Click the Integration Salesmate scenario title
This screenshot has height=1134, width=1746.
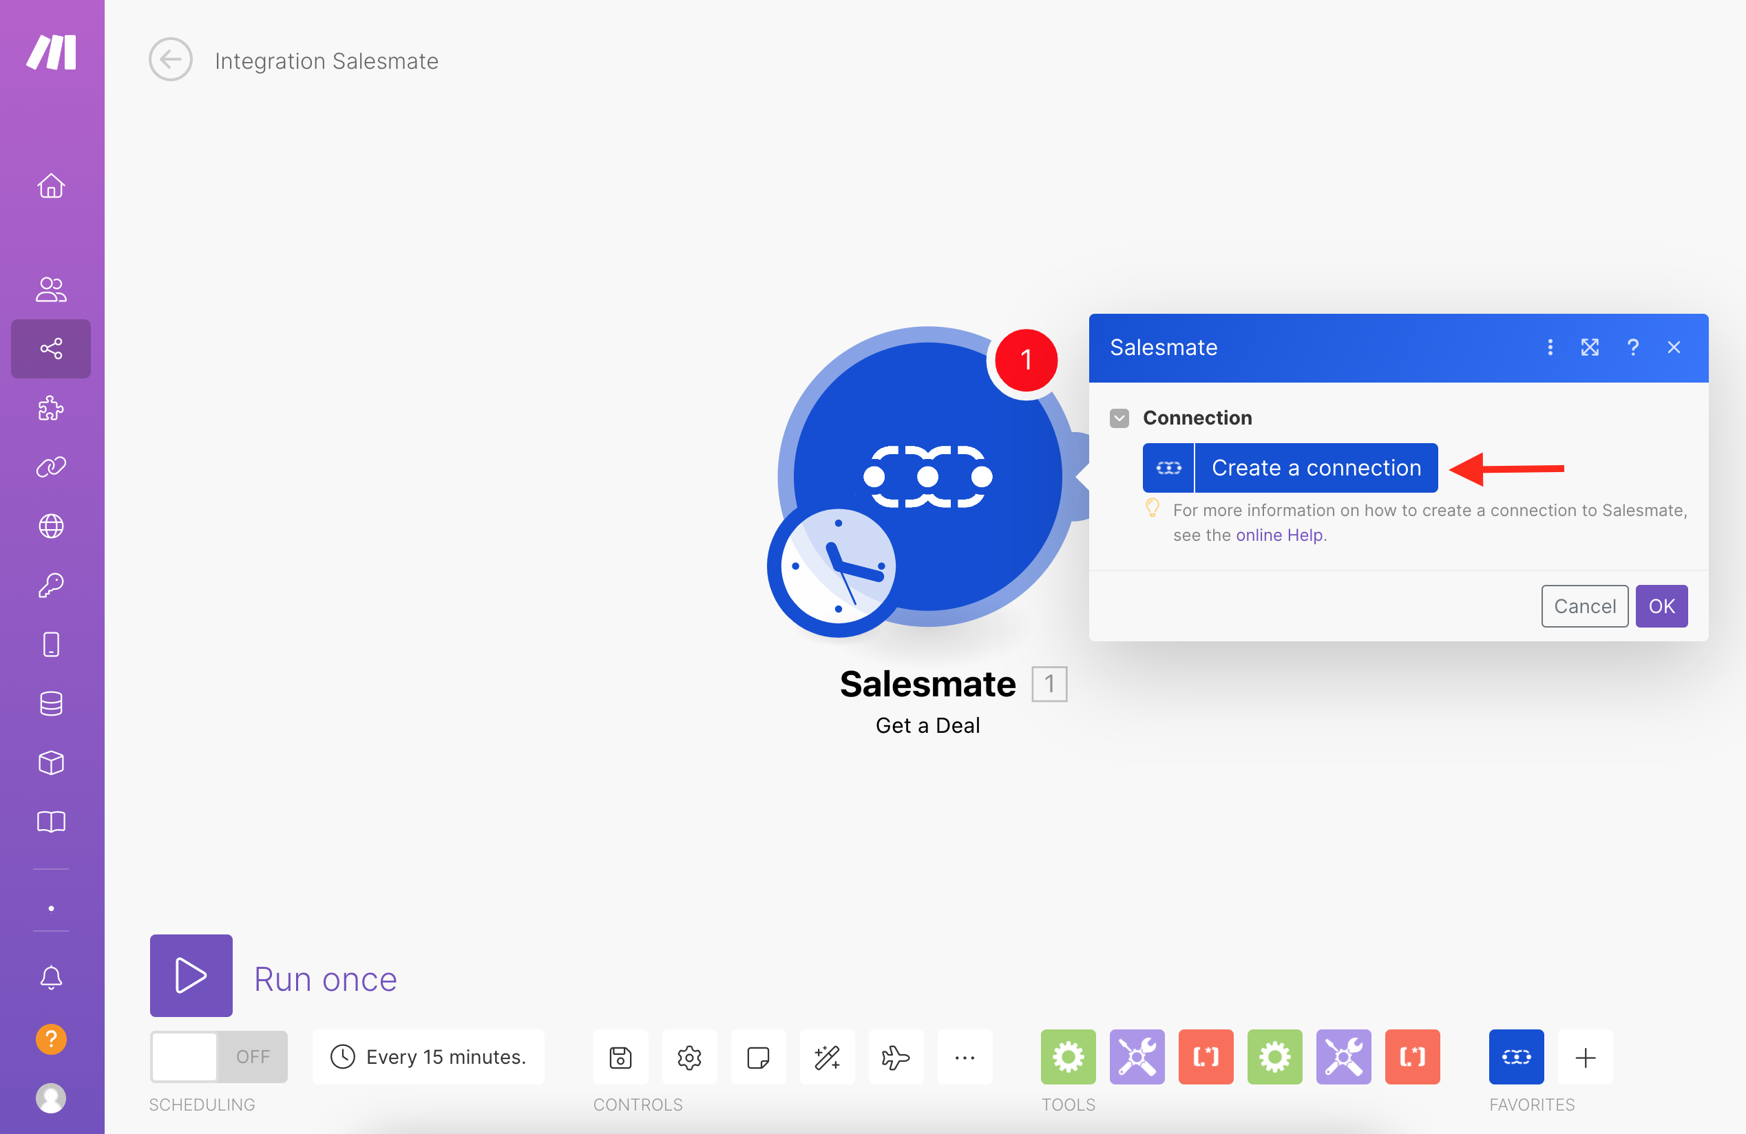[326, 61]
